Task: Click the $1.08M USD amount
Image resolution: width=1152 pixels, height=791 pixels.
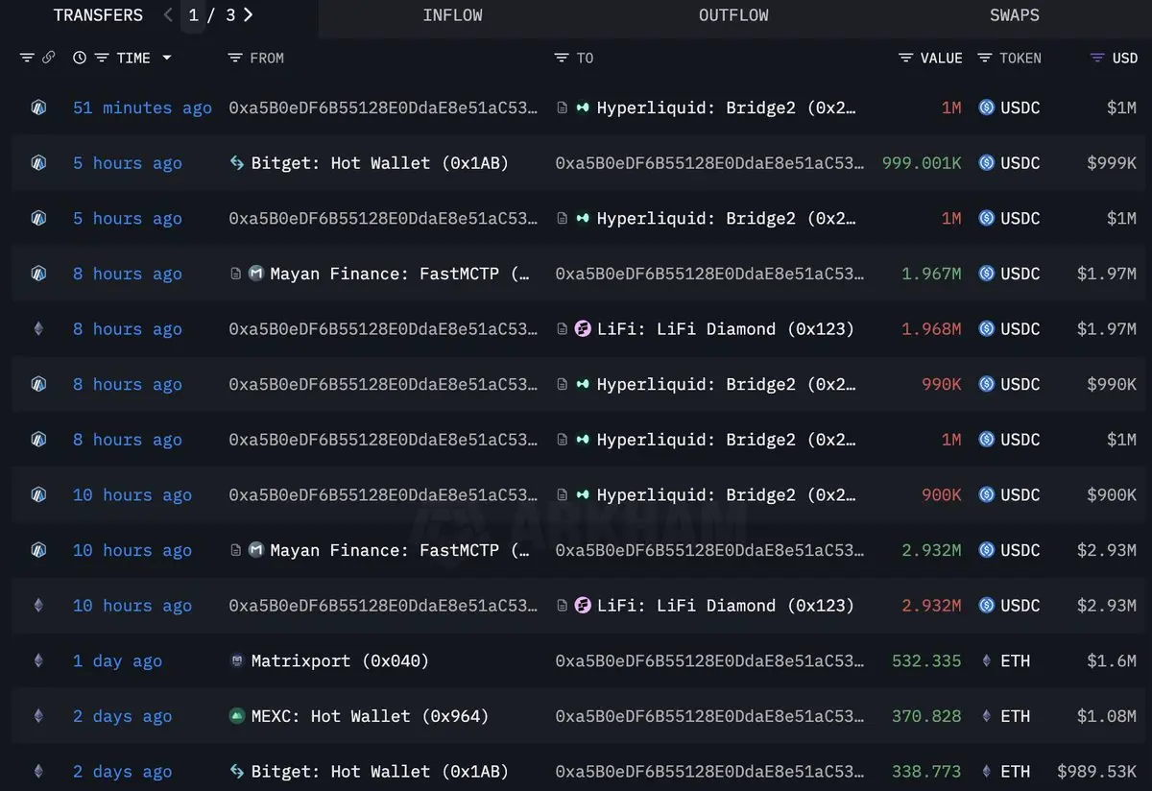Action: pos(1107,716)
